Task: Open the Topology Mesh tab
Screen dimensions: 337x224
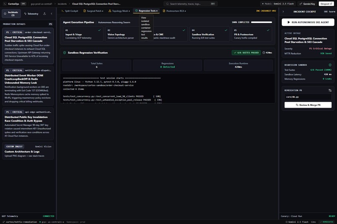Action: pos(119,11)
